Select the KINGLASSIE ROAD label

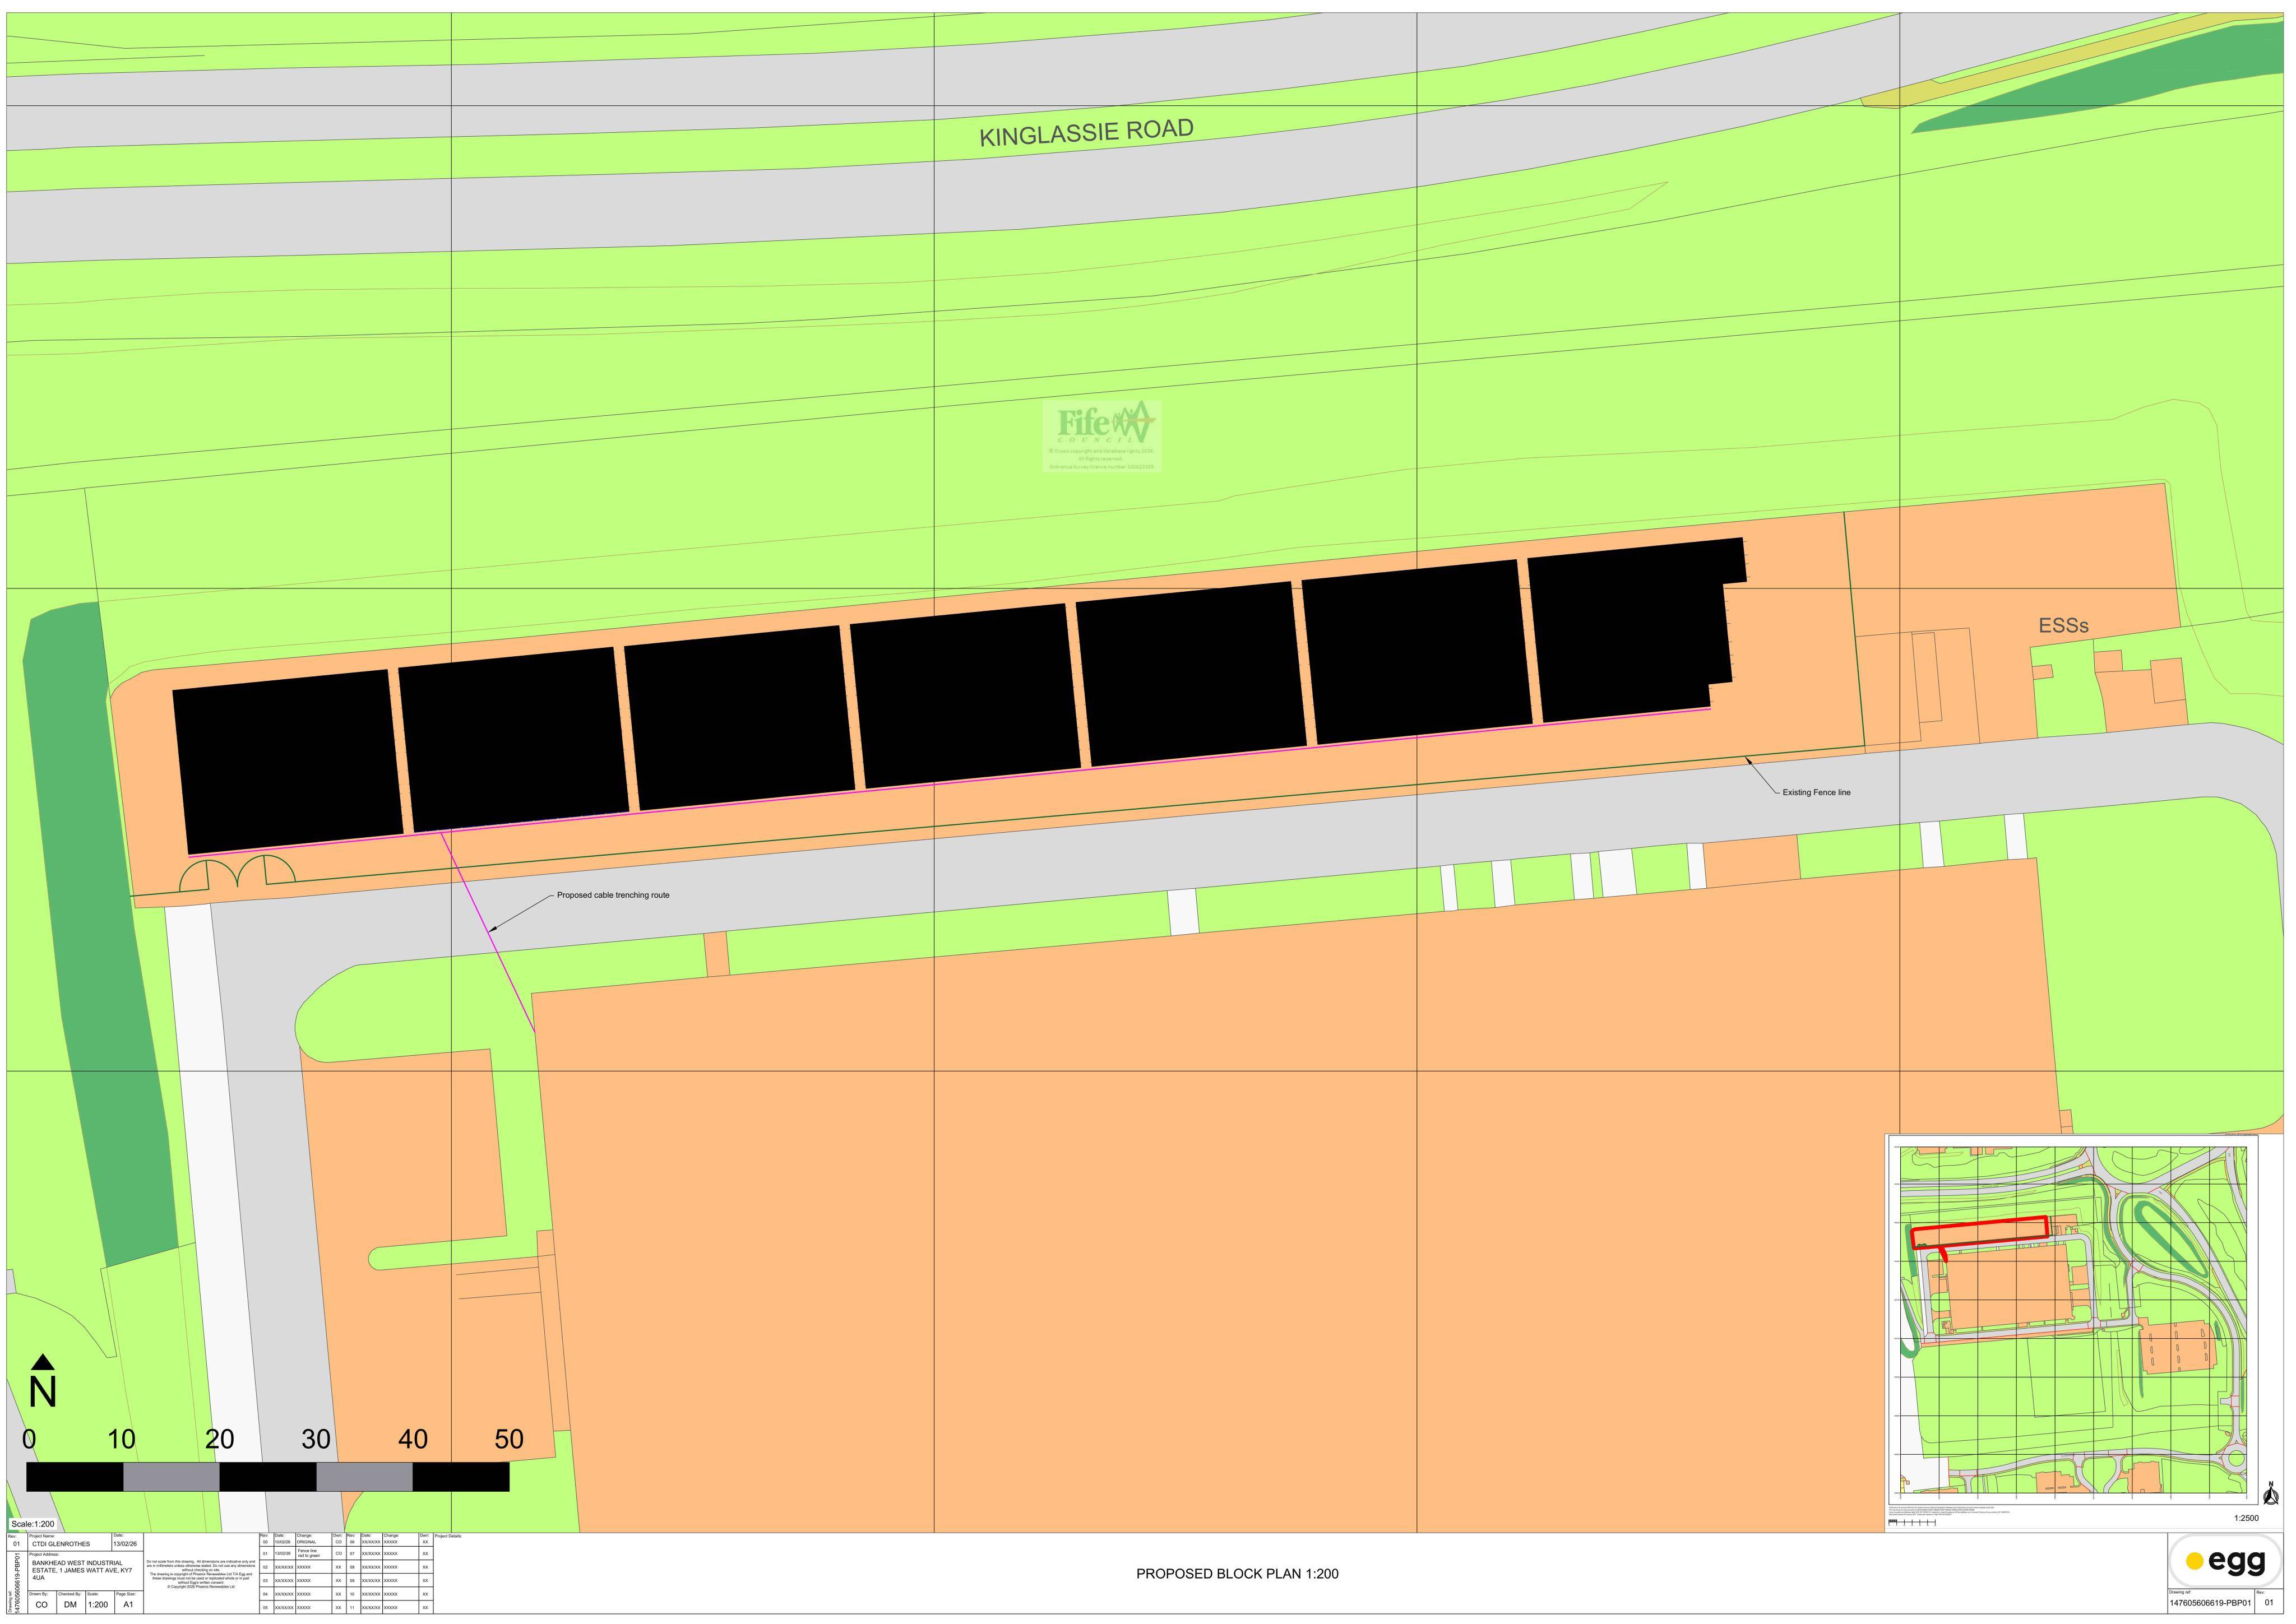pos(1086,133)
